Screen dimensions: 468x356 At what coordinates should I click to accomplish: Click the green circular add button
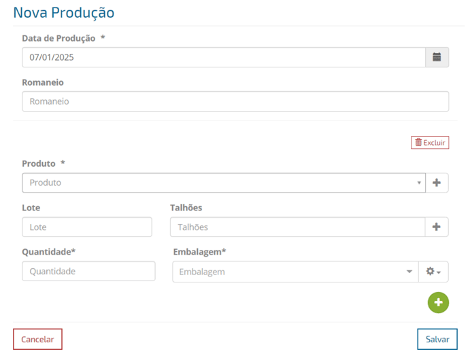coord(438,302)
